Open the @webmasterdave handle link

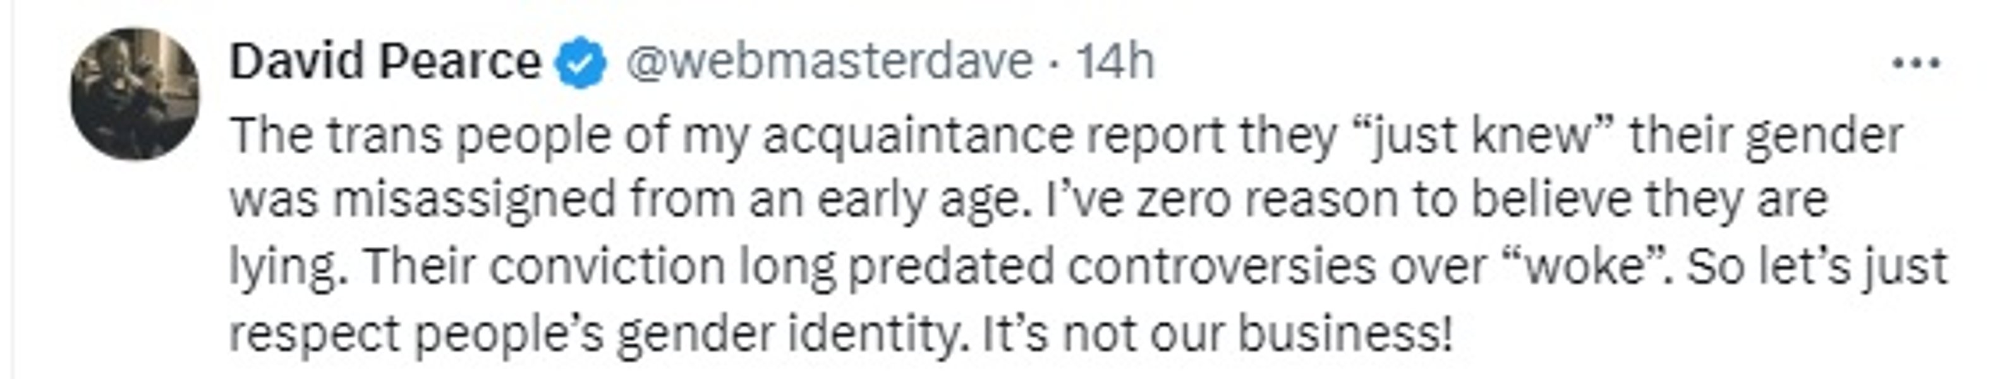[828, 62]
